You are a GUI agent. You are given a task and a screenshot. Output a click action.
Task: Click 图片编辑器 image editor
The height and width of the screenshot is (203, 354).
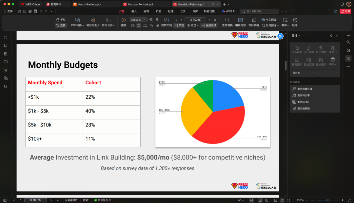pos(301,109)
